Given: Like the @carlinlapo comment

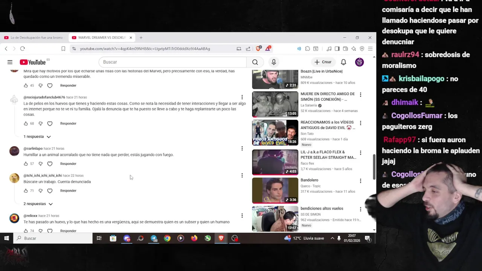Looking at the screenshot, I should click(x=26, y=164).
